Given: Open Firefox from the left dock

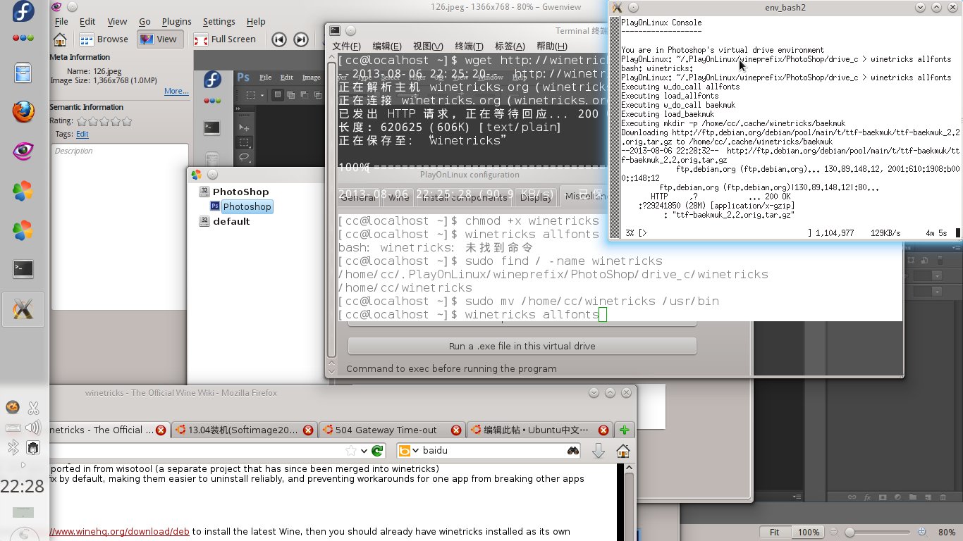Looking at the screenshot, I should tap(23, 112).
